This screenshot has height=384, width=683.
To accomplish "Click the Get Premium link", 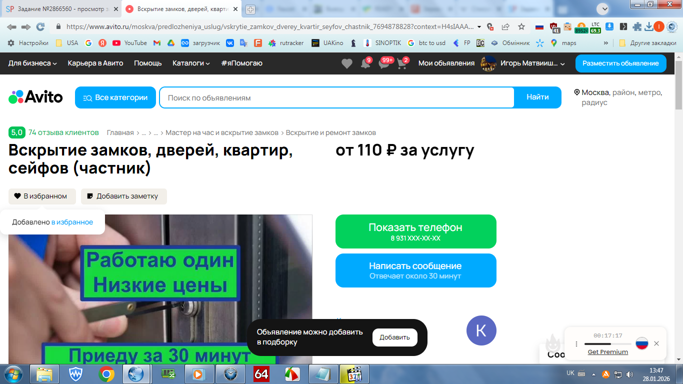I will pos(608,352).
